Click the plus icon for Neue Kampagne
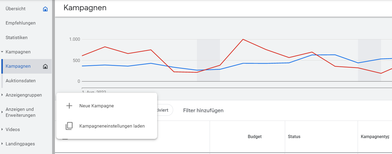 coord(69,106)
